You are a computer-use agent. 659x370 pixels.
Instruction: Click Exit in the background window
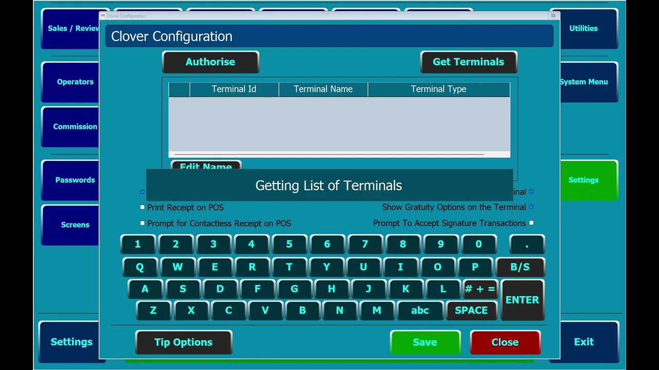[589, 342]
